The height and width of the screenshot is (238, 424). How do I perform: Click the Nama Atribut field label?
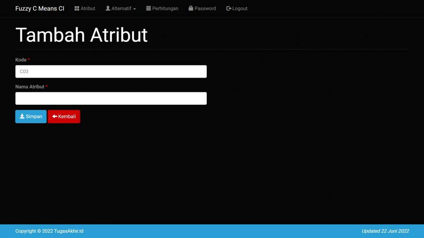click(29, 87)
